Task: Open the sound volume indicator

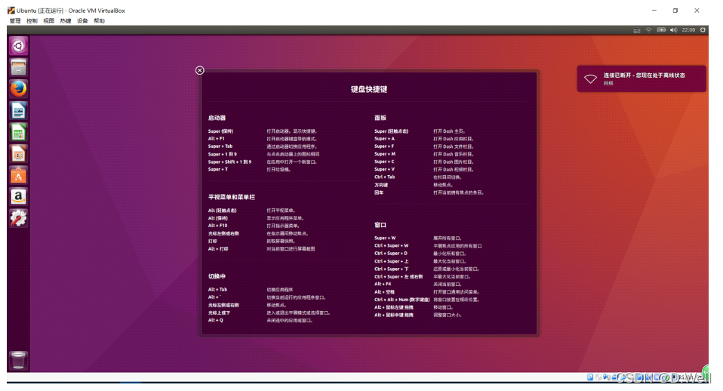Action: pos(674,30)
